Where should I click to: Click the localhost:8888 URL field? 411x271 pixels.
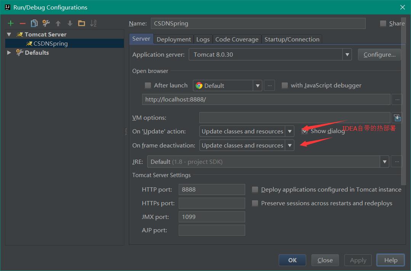[x=266, y=100]
